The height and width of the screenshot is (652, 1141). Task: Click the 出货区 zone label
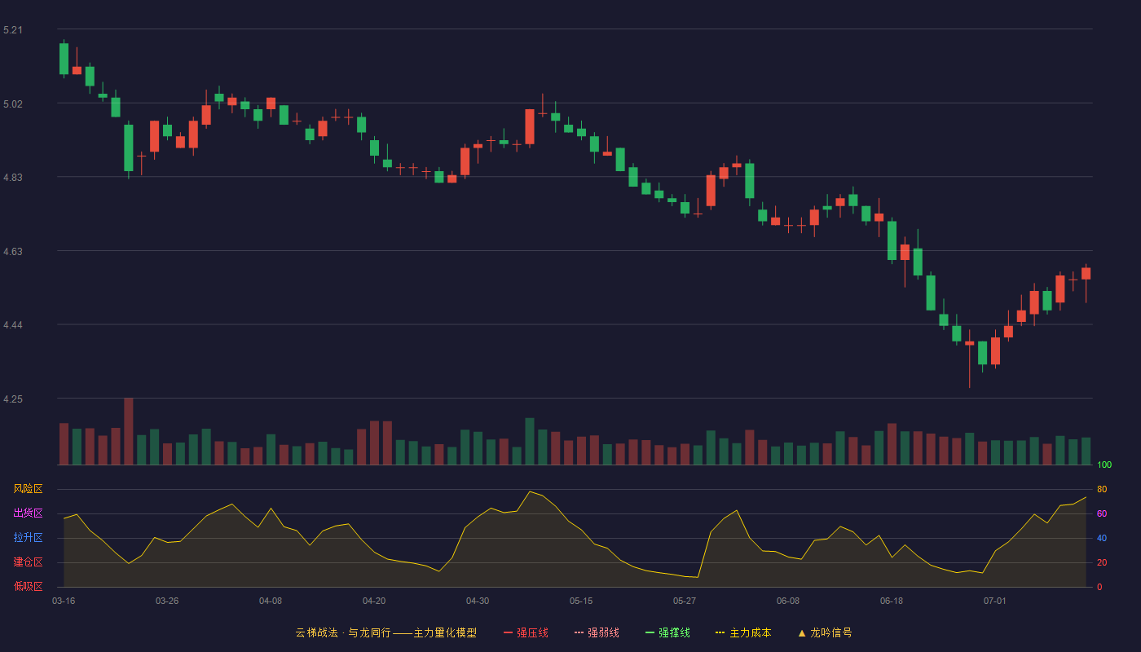(28, 513)
